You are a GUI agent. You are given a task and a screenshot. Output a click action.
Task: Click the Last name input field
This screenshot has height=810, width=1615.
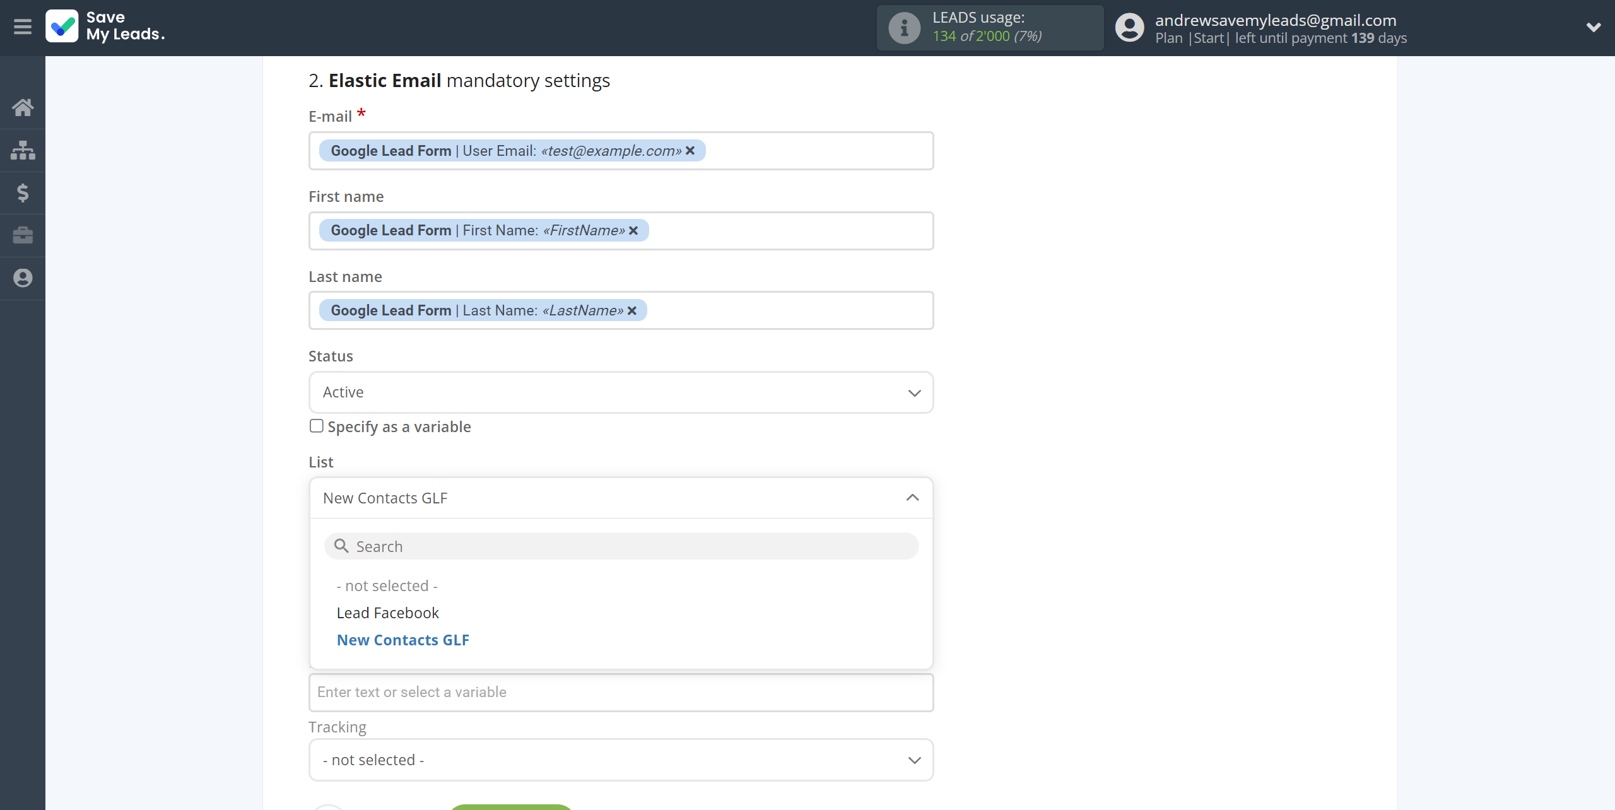pos(621,310)
